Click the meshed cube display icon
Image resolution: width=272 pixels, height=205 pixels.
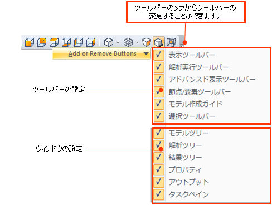[128, 42]
